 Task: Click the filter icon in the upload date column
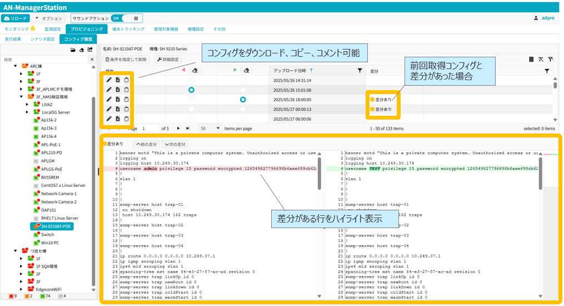coord(360,71)
